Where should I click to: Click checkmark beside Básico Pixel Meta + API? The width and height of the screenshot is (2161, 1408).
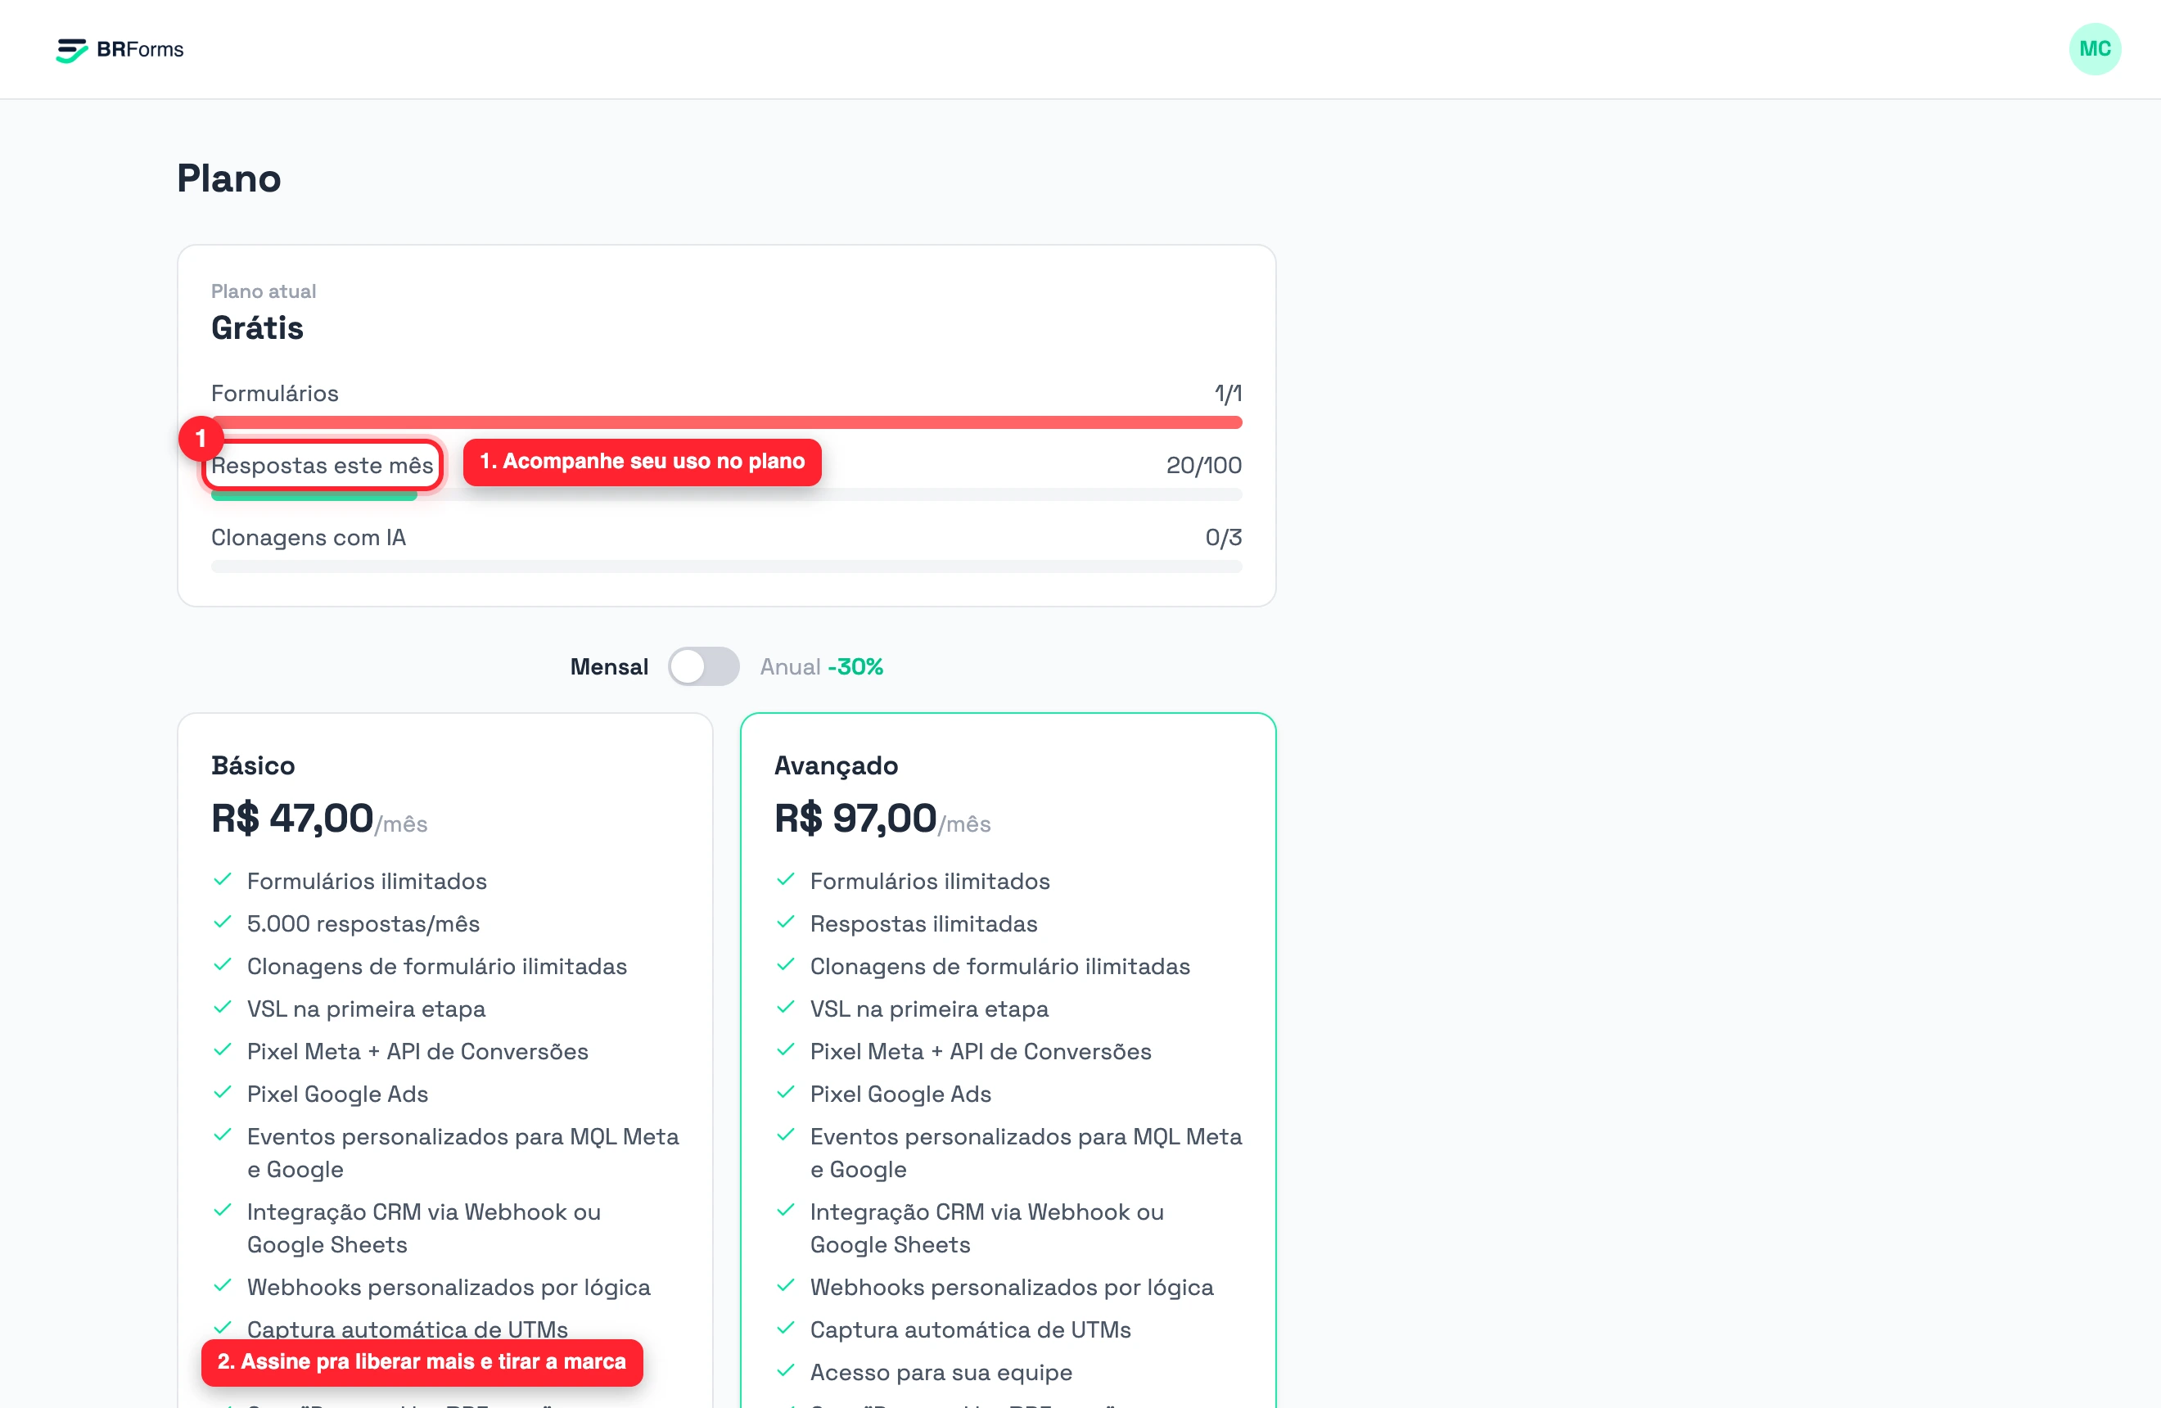point(223,1050)
